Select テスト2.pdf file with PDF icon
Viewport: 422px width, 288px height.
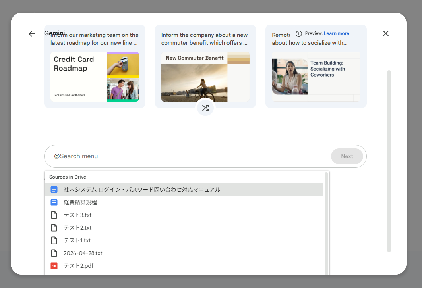(x=184, y=266)
